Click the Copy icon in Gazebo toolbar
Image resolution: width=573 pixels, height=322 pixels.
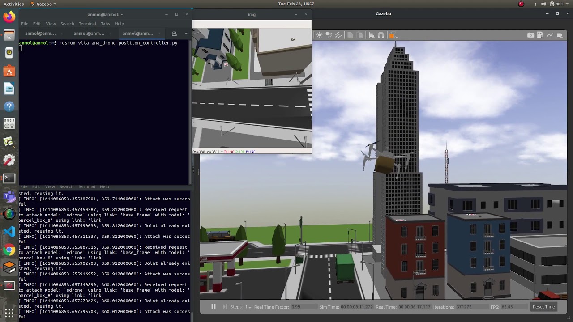[350, 35]
